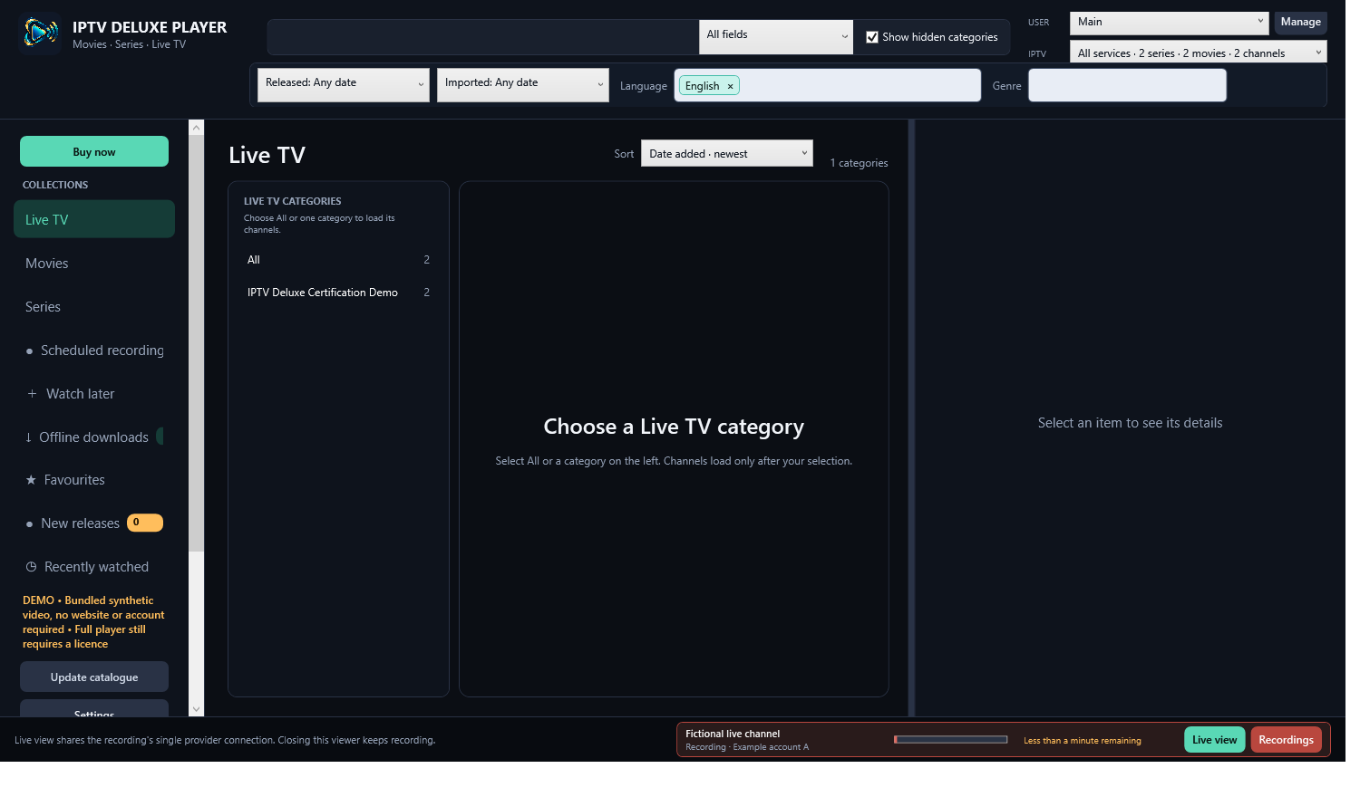The width and height of the screenshot is (1360, 797).
Task: Open Recently watched list
Action: tap(94, 566)
